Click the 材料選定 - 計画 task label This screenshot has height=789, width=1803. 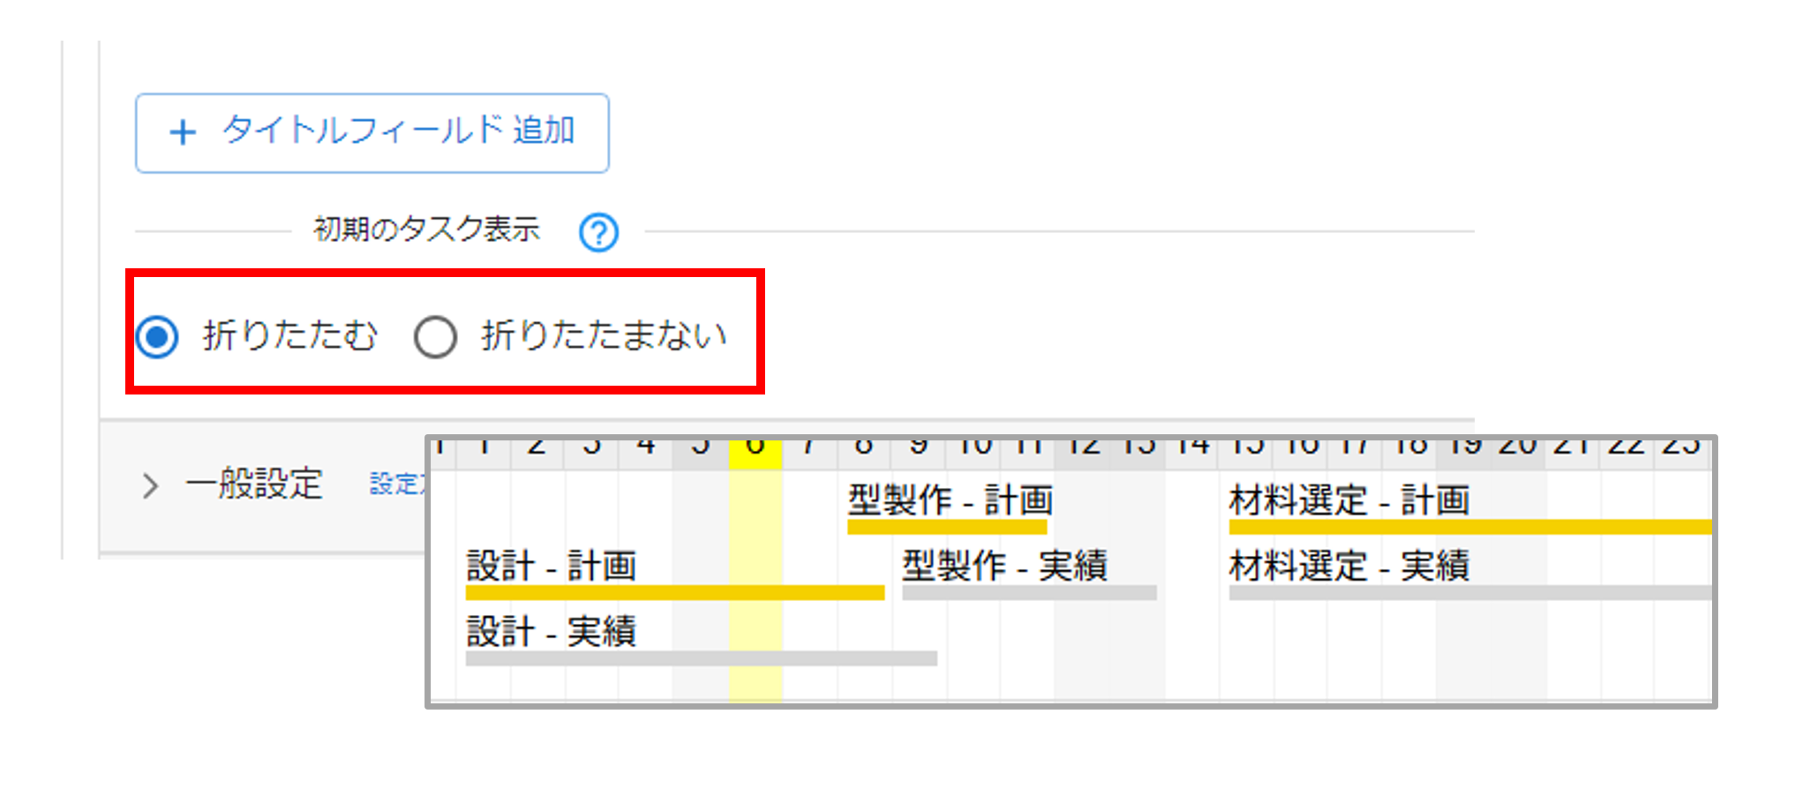click(x=1349, y=500)
